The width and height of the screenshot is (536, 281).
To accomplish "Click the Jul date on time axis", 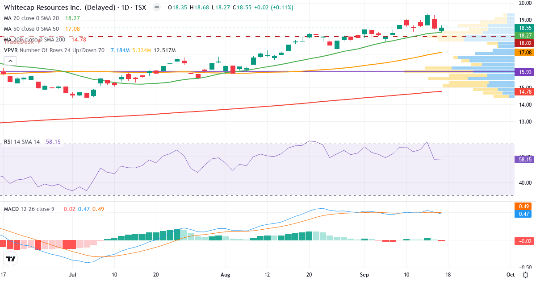I will [x=73, y=274].
